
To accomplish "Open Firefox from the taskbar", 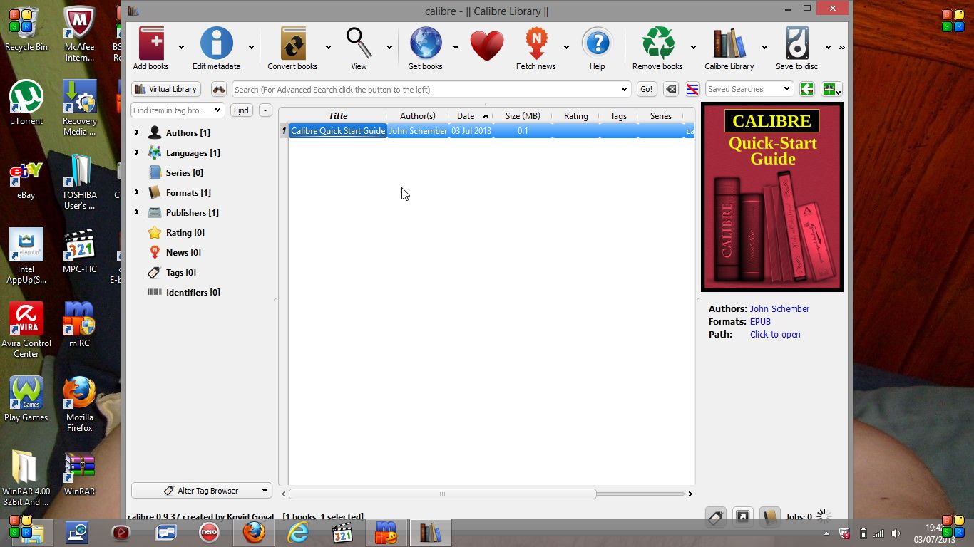I will coord(254,532).
